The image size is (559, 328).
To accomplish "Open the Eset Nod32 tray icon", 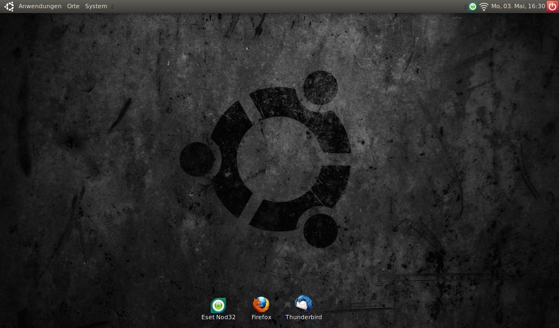I will (x=473, y=7).
